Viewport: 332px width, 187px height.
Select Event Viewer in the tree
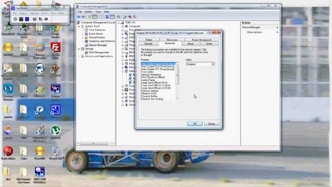95,34
